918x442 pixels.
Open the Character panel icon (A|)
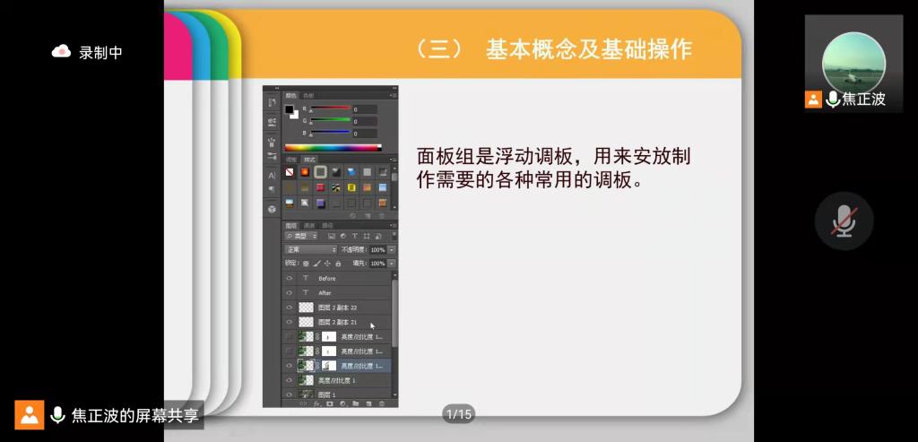coord(272,175)
